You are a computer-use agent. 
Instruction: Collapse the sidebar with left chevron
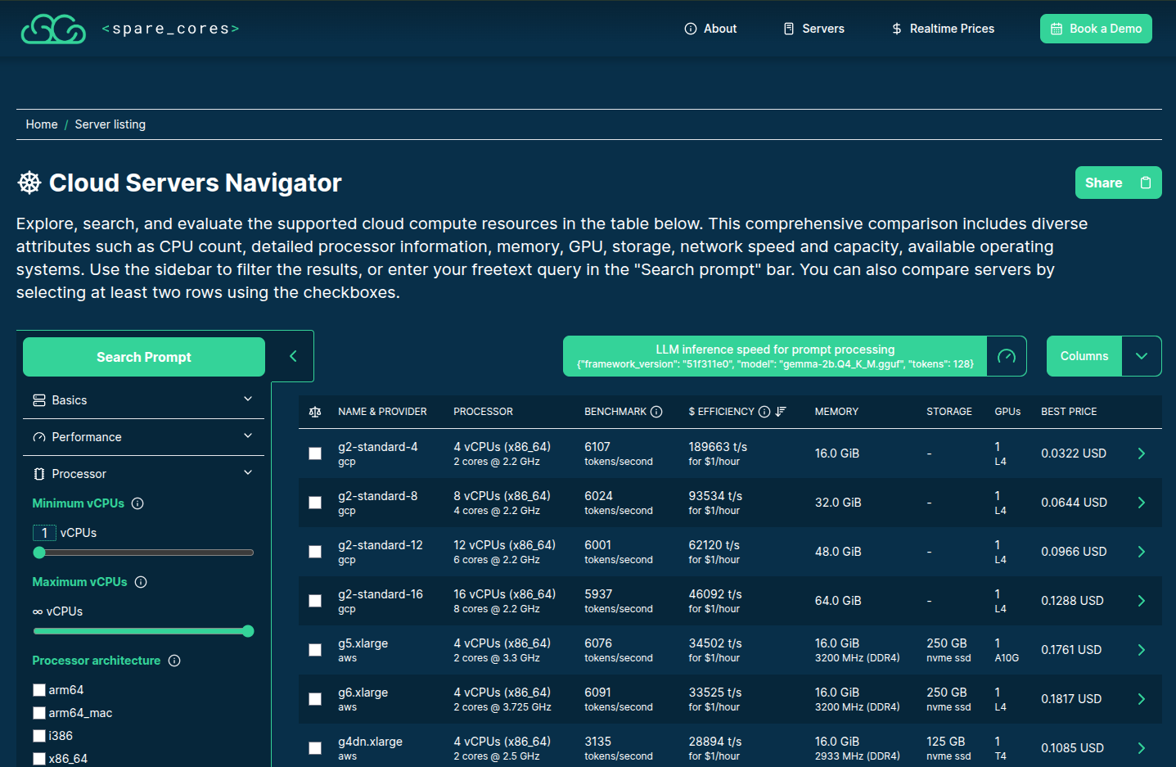[x=293, y=356]
